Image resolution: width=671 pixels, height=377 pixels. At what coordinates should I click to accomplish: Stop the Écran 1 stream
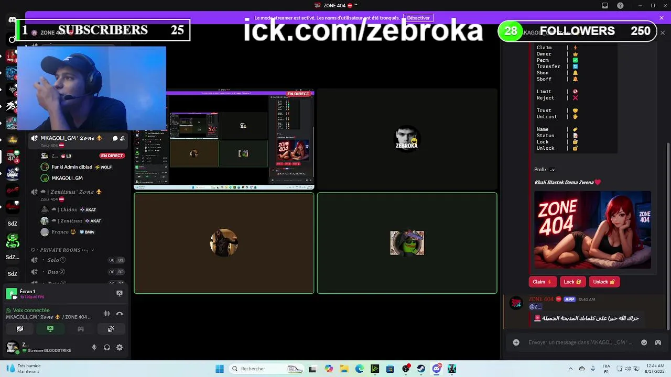(120, 293)
